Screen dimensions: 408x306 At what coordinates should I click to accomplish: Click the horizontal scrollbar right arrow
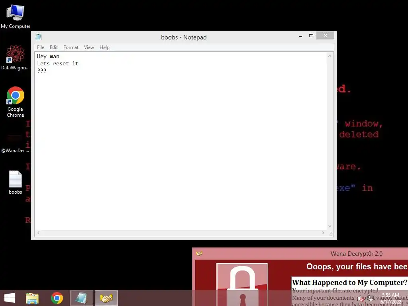pos(323,233)
